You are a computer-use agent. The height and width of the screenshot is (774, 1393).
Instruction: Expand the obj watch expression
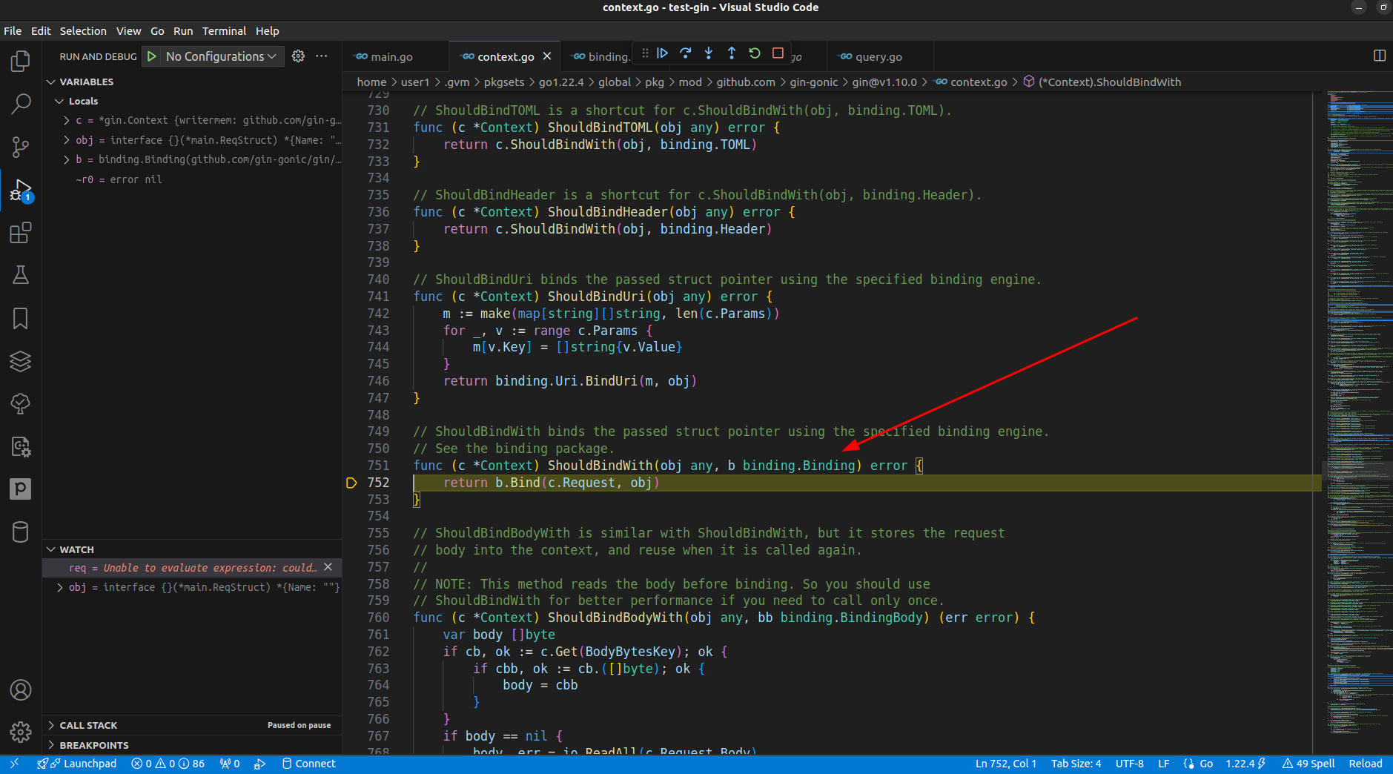click(x=60, y=587)
